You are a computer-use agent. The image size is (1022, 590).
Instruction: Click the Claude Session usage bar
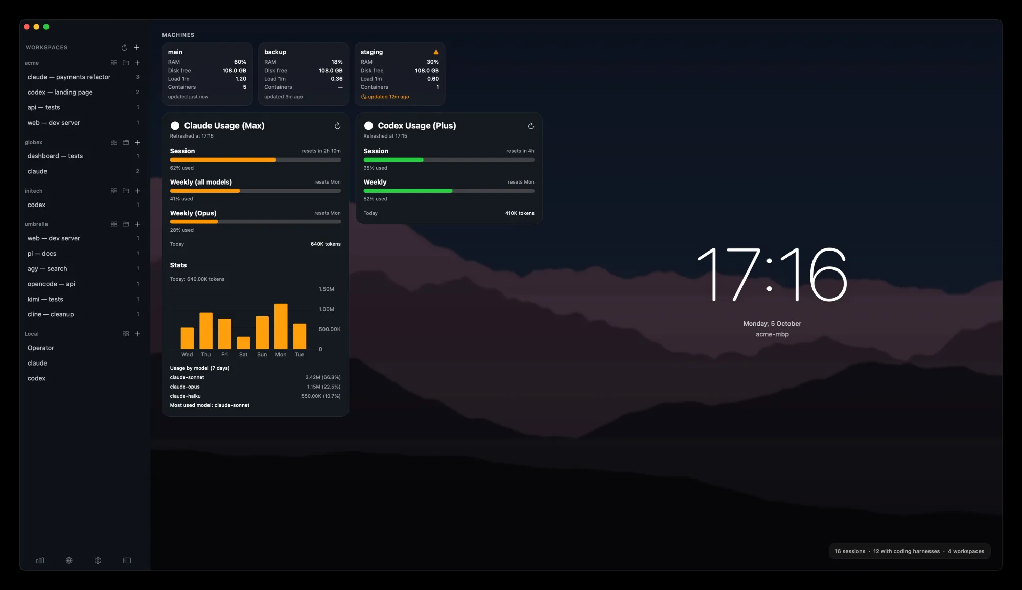(x=255, y=160)
